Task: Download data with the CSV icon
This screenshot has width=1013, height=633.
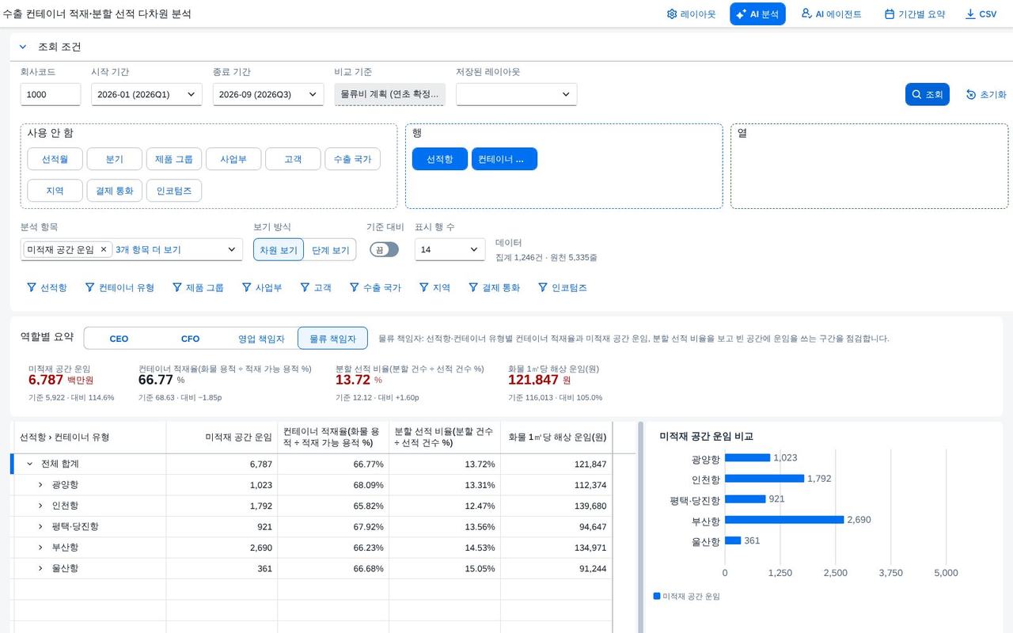Action: coord(970,14)
